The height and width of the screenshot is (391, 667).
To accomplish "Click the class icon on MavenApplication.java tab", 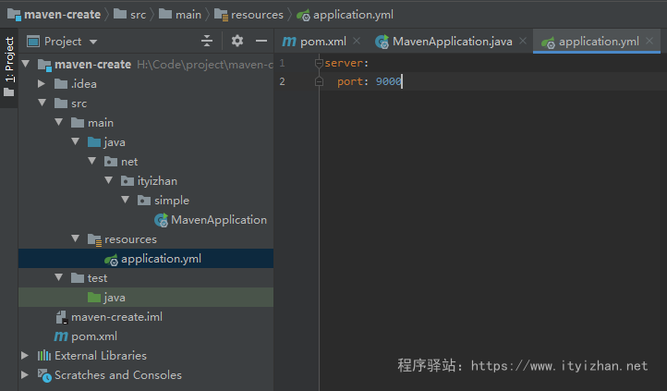I will coord(382,42).
